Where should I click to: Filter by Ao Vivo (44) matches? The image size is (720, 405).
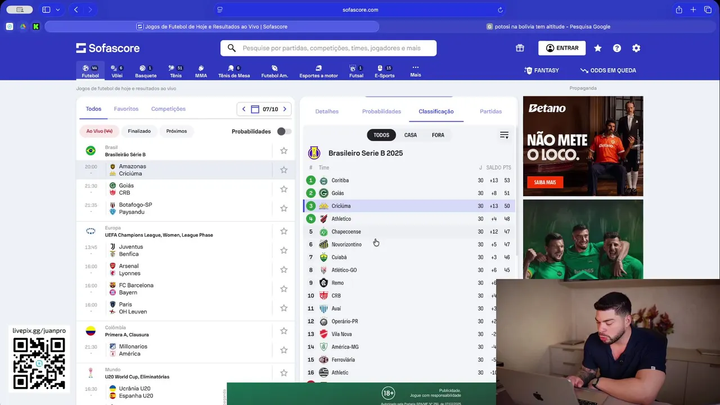tap(99, 131)
